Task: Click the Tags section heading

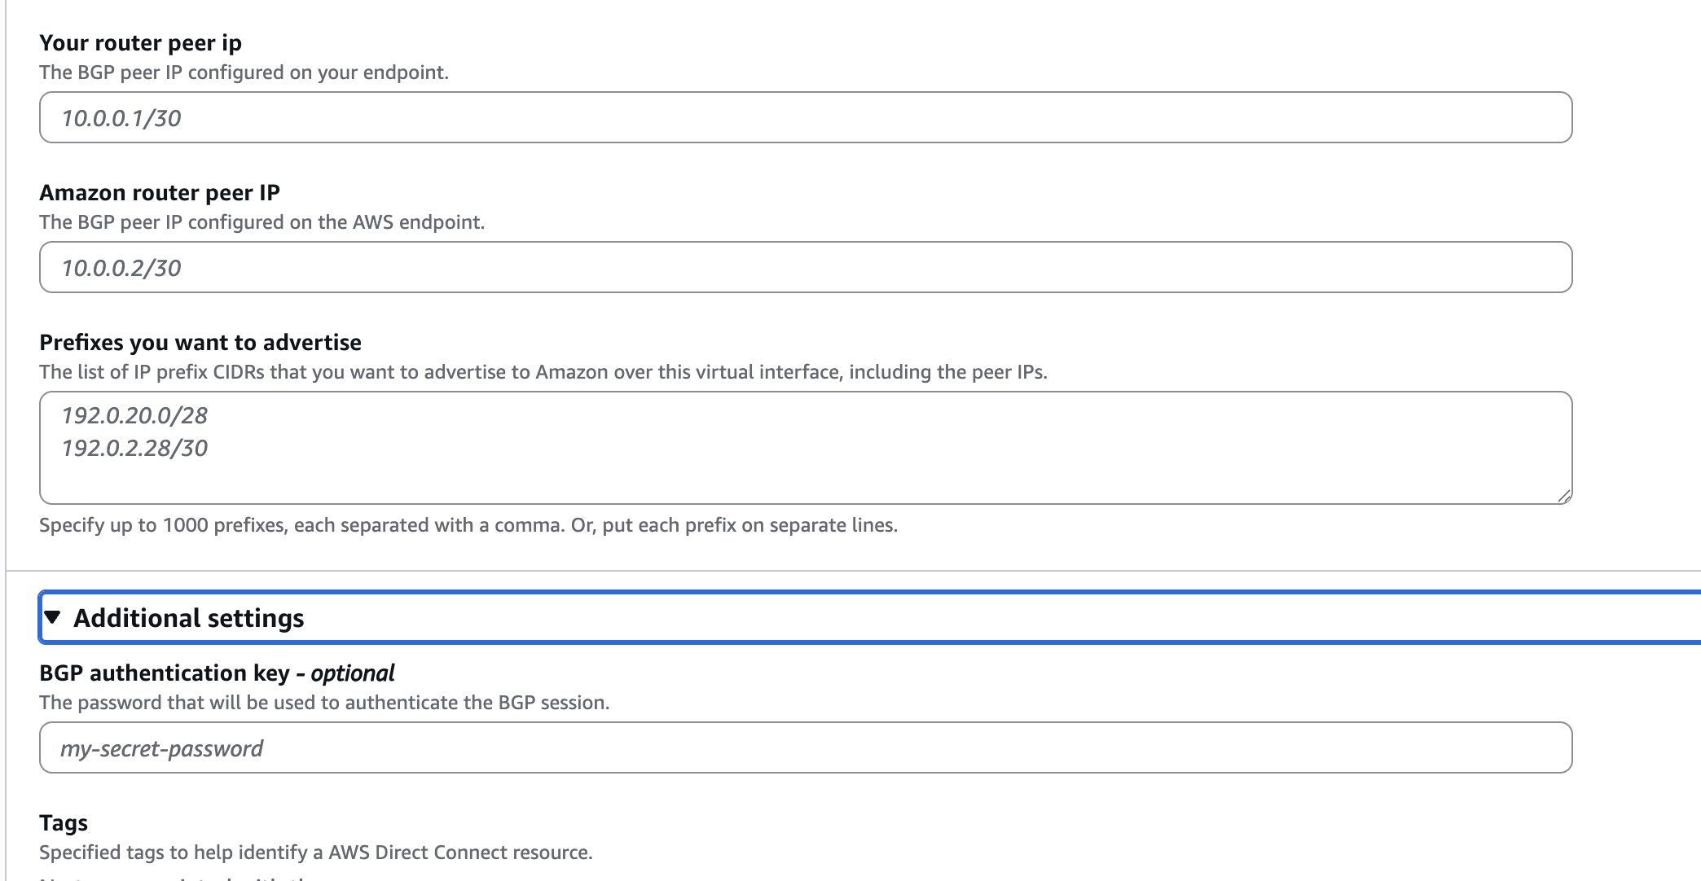Action: 64,822
